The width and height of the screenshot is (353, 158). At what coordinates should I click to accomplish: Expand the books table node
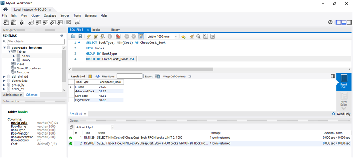pyautogui.click(x=14, y=56)
